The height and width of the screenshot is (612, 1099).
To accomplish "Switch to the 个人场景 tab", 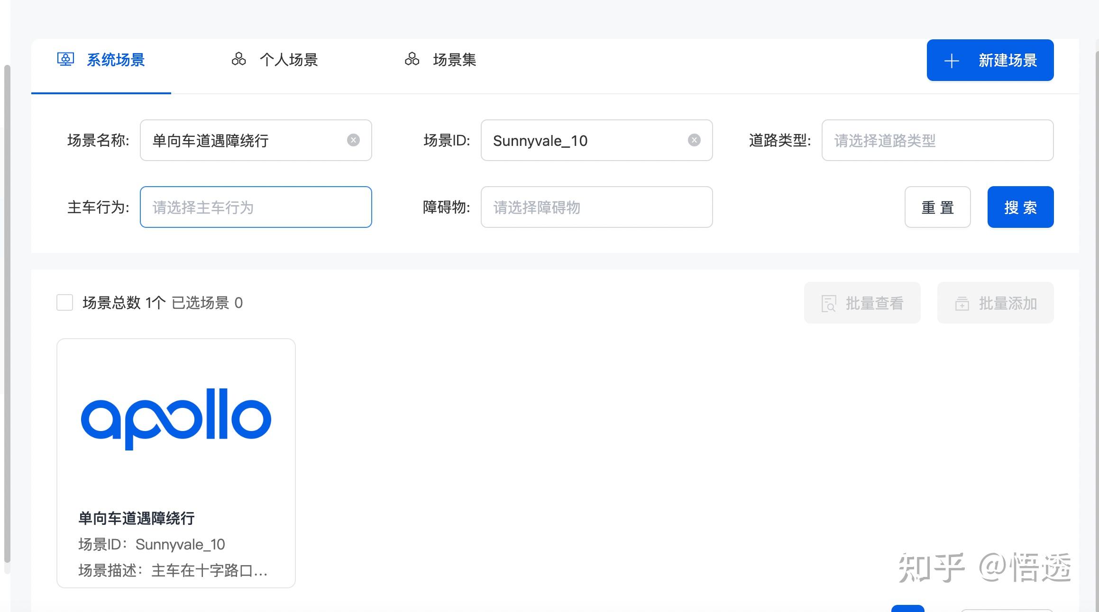I will coord(275,60).
